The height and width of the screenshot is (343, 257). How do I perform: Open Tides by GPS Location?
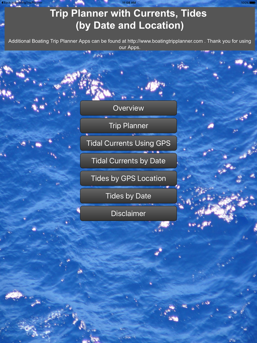[x=128, y=178]
